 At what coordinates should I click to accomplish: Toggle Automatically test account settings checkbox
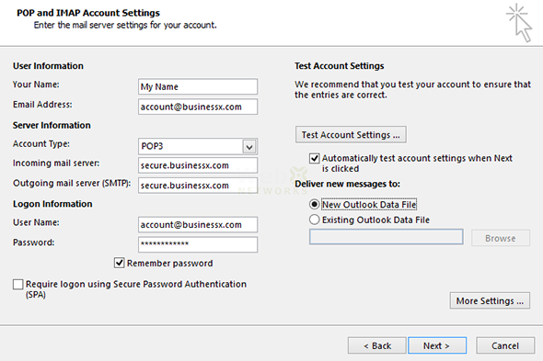314,158
